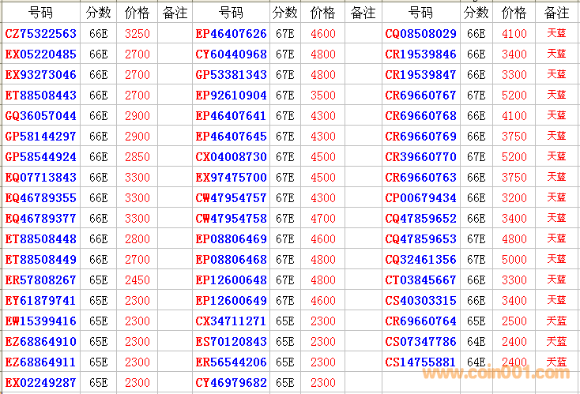This screenshot has width=580, height=394.
Task: Select serial ER57808267 in the table
Action: (41, 280)
